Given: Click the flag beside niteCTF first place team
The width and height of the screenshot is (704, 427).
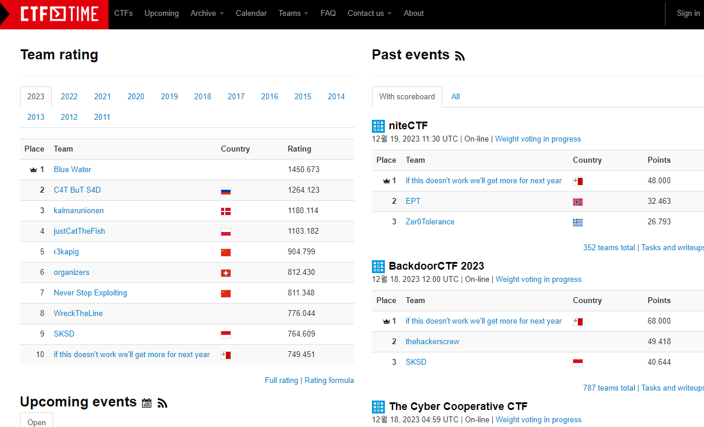Looking at the screenshot, I should tap(578, 181).
